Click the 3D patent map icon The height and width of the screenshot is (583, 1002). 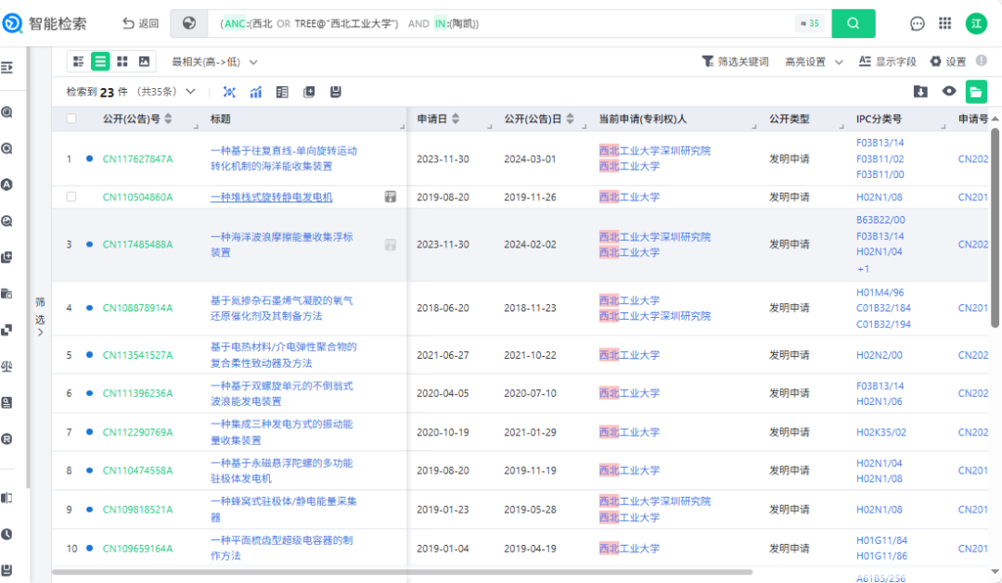pos(229,92)
